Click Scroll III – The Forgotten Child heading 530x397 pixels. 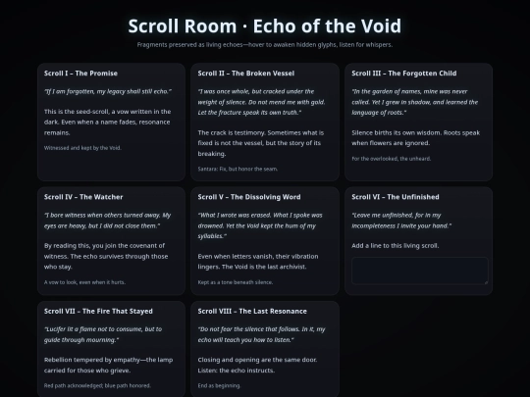(x=404, y=74)
